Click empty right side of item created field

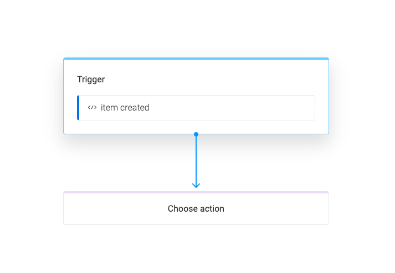(x=249, y=108)
